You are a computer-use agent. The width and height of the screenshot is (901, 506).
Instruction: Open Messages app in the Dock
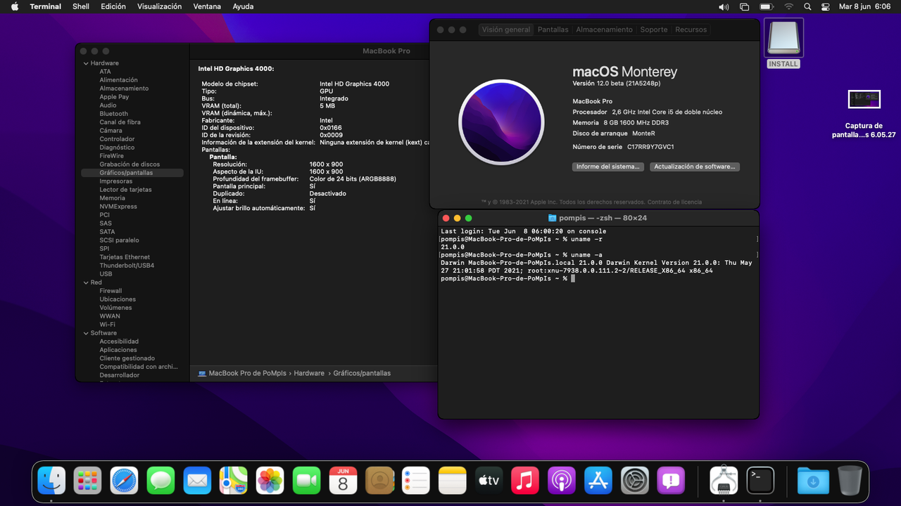[161, 481]
